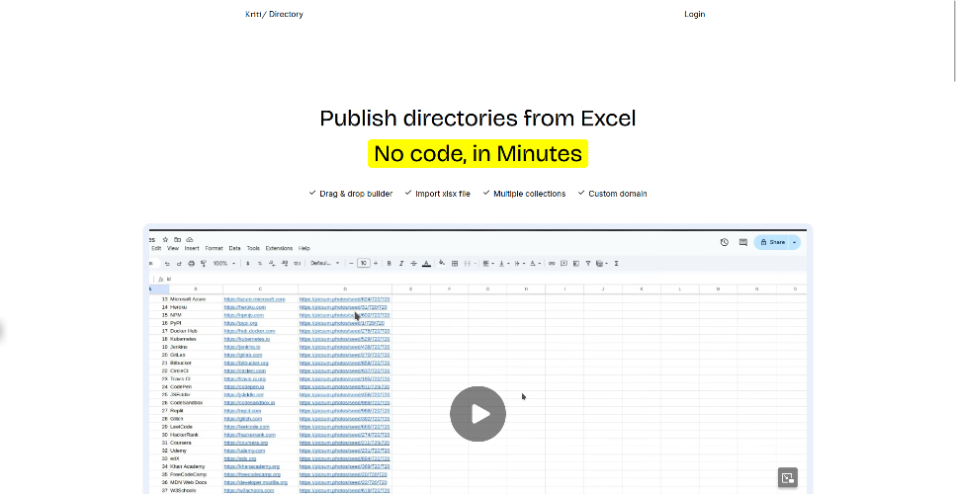This screenshot has height=494, width=956.
Task: Increase font size with plus button
Action: coord(376,264)
